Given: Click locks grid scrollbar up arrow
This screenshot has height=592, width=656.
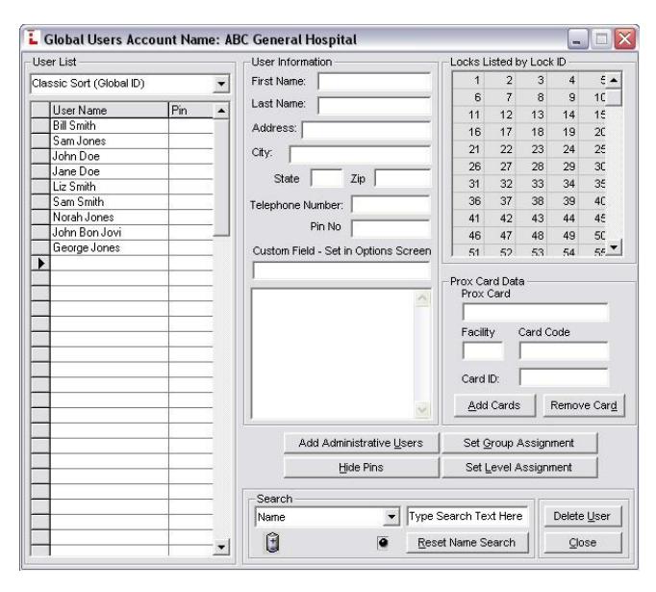Looking at the screenshot, I should click(614, 80).
